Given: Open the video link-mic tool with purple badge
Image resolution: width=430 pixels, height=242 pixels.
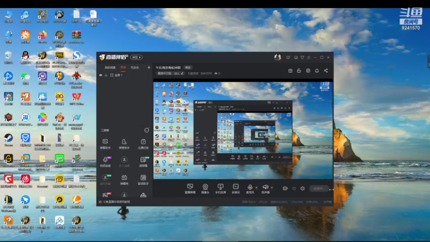Looking at the screenshot, I should (105, 162).
